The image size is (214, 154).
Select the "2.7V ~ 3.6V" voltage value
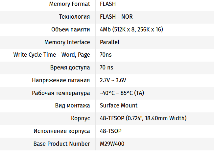click(113, 80)
